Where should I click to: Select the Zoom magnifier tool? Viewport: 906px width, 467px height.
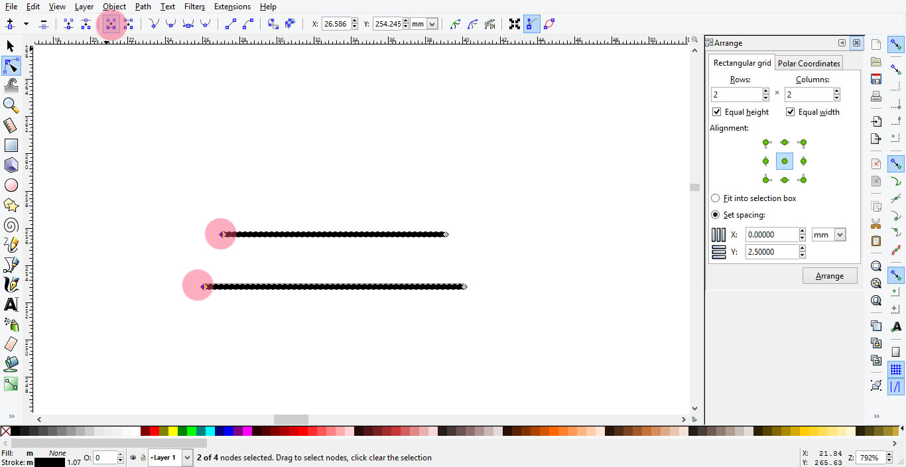11,105
